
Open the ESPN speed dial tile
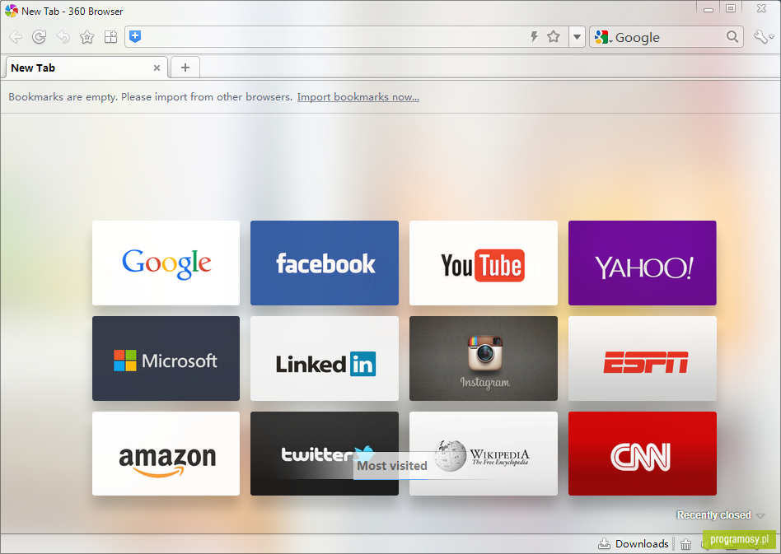click(642, 358)
